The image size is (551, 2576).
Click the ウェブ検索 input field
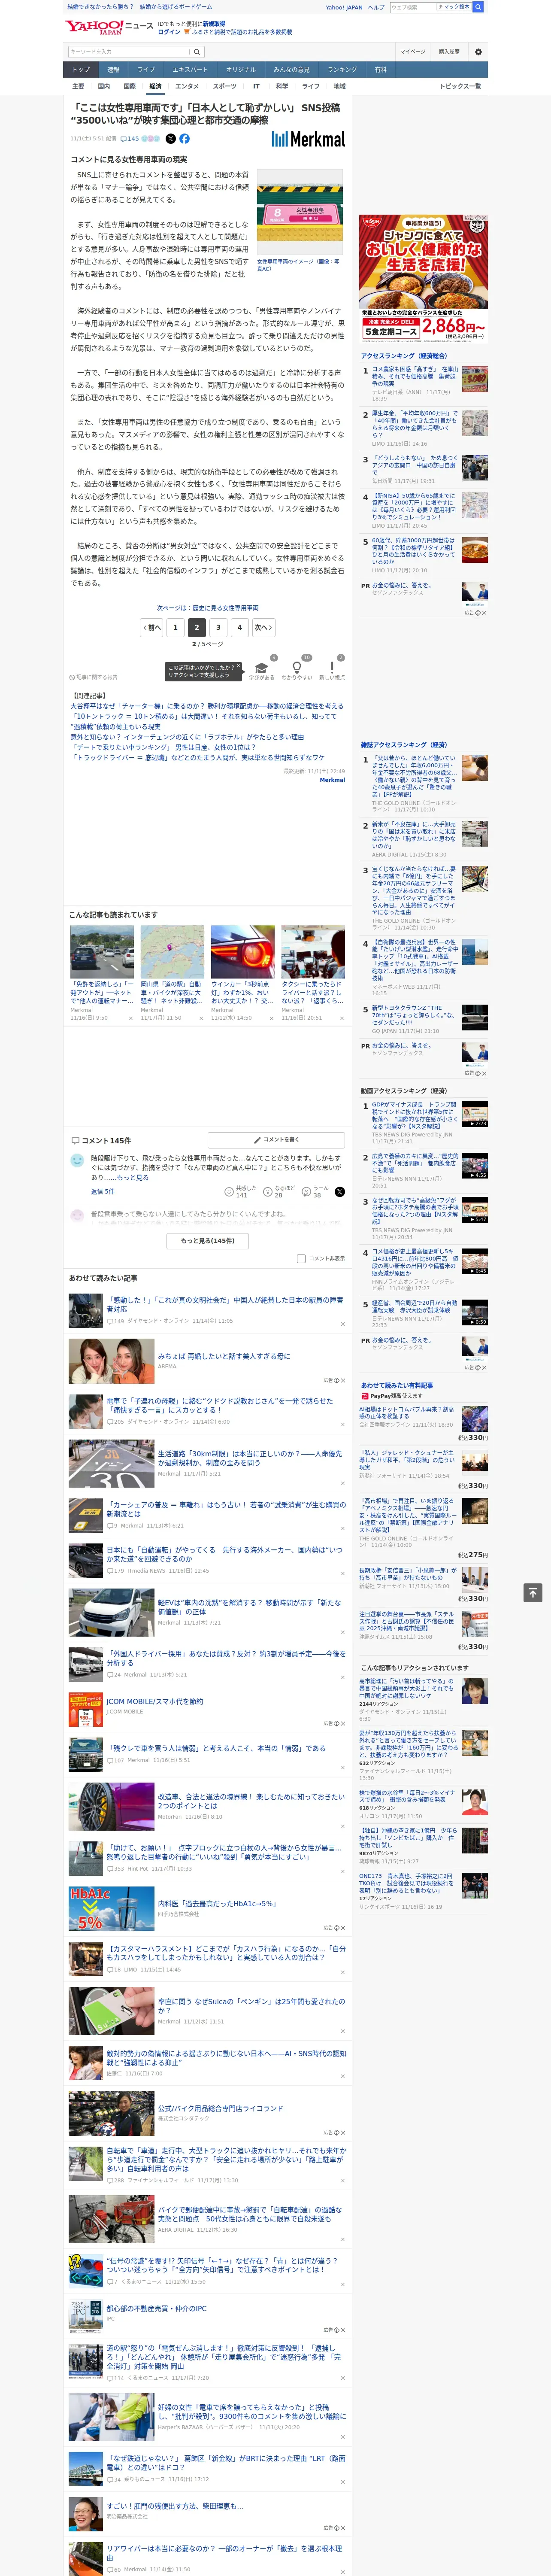412,7
